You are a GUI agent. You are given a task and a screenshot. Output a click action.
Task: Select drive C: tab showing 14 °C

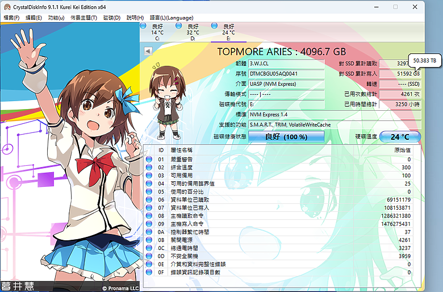point(157,32)
